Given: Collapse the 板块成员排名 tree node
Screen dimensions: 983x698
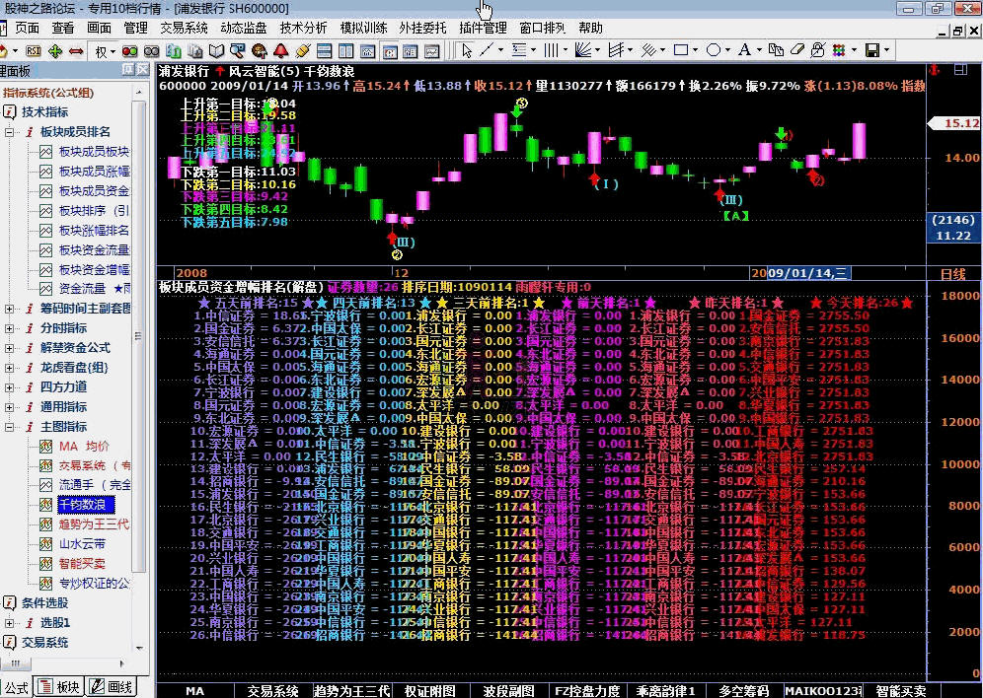Looking at the screenshot, I should [x=10, y=132].
